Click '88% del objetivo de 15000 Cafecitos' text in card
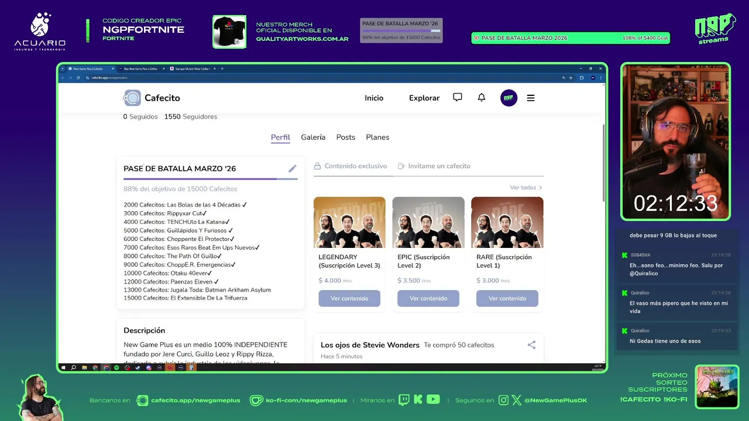Image resolution: width=749 pixels, height=421 pixels. click(x=180, y=189)
